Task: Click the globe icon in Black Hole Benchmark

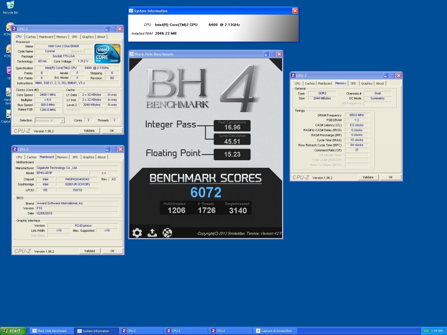Action: [167, 233]
